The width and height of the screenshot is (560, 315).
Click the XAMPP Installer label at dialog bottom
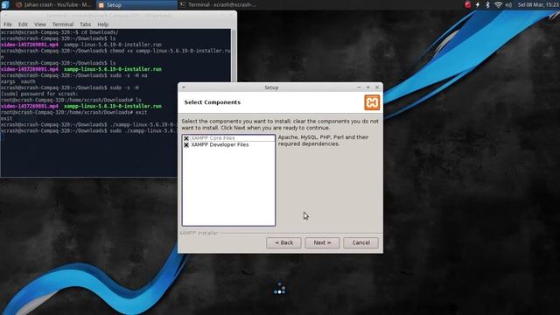[x=199, y=233]
